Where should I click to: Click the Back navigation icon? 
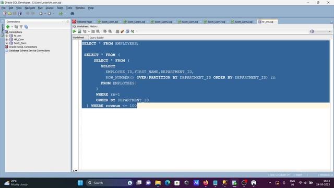(x=41, y=14)
